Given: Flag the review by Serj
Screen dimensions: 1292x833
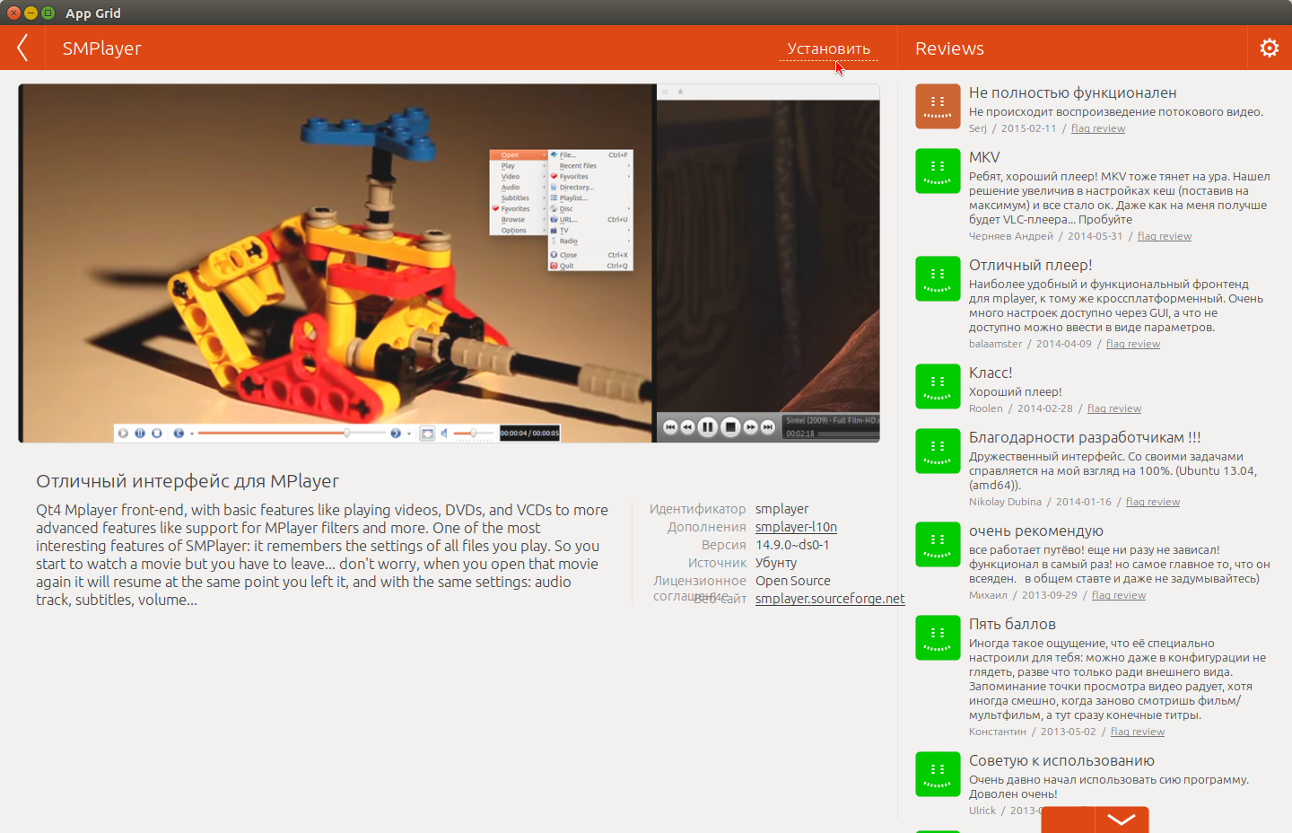Looking at the screenshot, I should tap(1097, 128).
